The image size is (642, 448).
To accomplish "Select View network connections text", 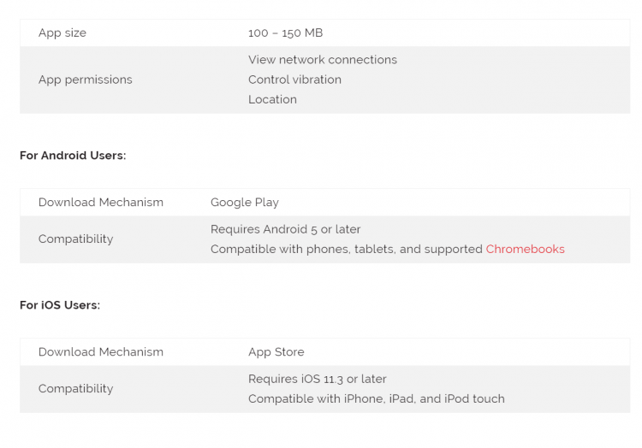I will [x=323, y=60].
